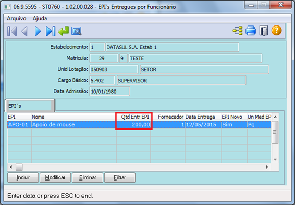The image size is (295, 206).
Task: Click the green go-to return arrow icon
Action: coord(64,31)
